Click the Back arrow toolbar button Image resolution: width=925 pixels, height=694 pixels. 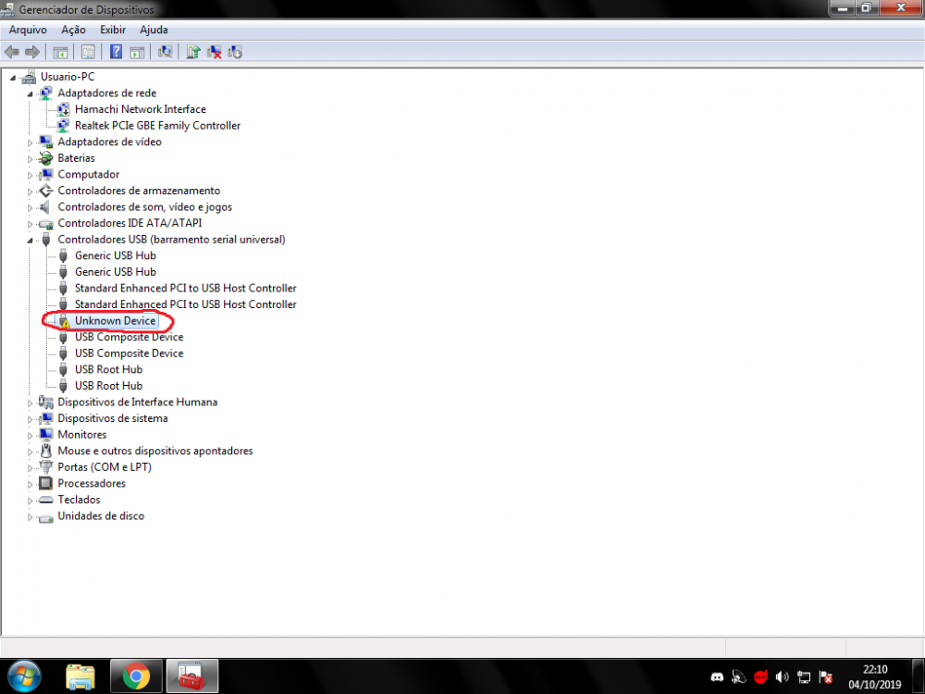[x=12, y=52]
